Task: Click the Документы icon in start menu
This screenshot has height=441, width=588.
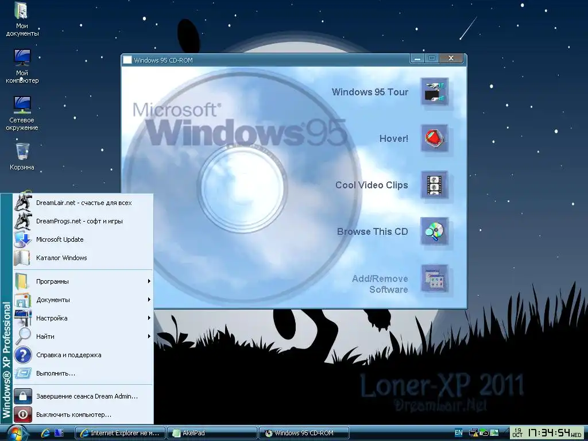Action: click(22, 300)
